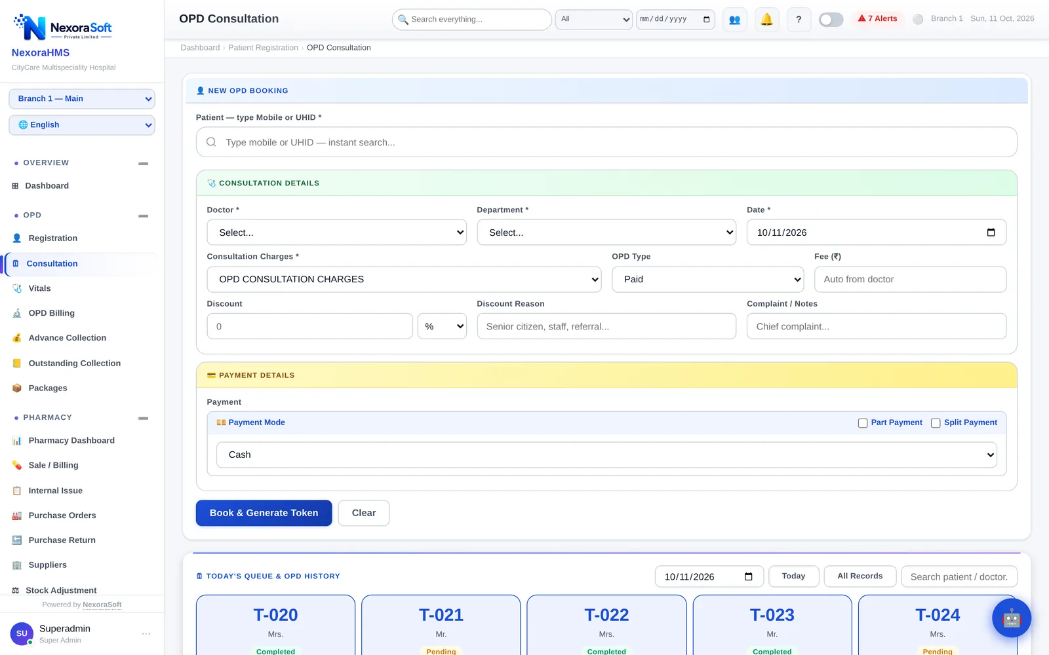Screen dimensions: 1049x655
Task: Open the help question mark button
Action: click(x=799, y=19)
